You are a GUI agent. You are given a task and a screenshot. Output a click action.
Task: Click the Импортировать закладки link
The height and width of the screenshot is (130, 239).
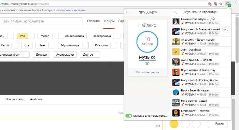(x=70, y=10)
